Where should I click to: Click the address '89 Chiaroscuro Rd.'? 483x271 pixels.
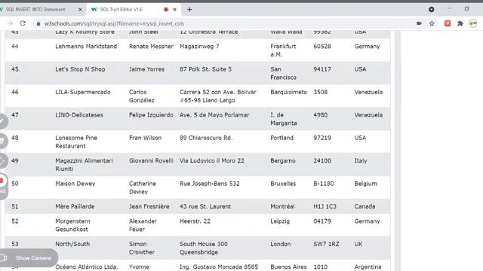[206, 138]
